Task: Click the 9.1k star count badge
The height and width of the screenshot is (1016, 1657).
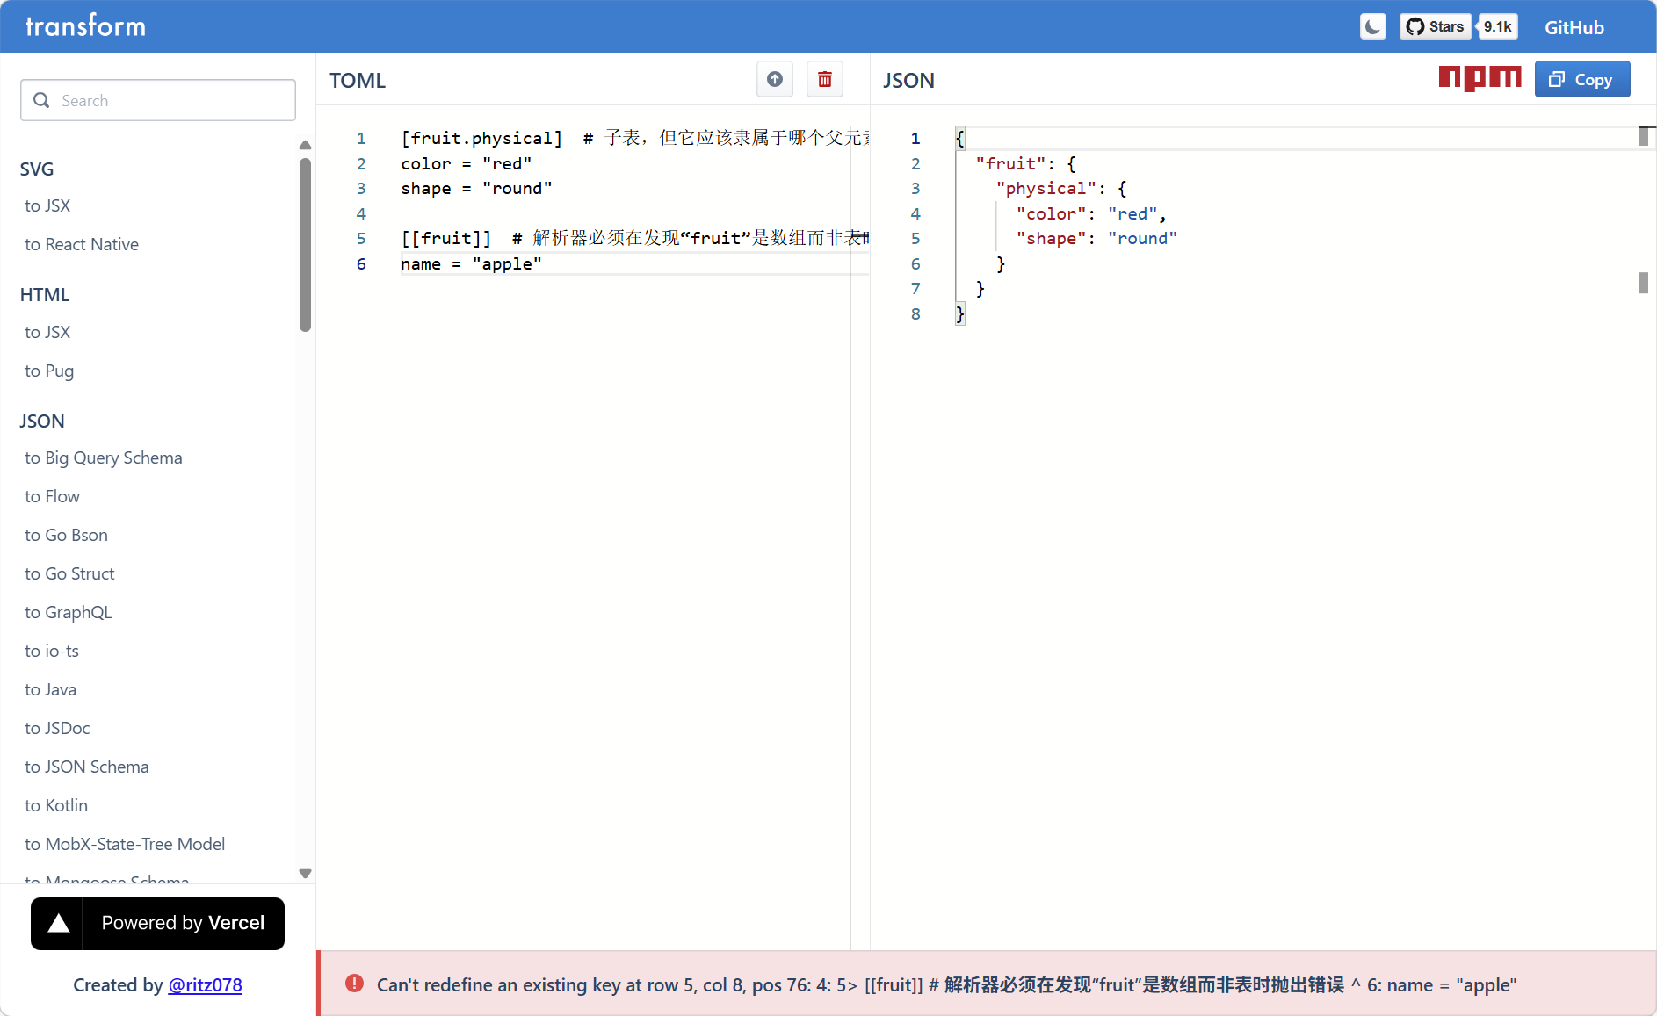Action: tap(1497, 27)
